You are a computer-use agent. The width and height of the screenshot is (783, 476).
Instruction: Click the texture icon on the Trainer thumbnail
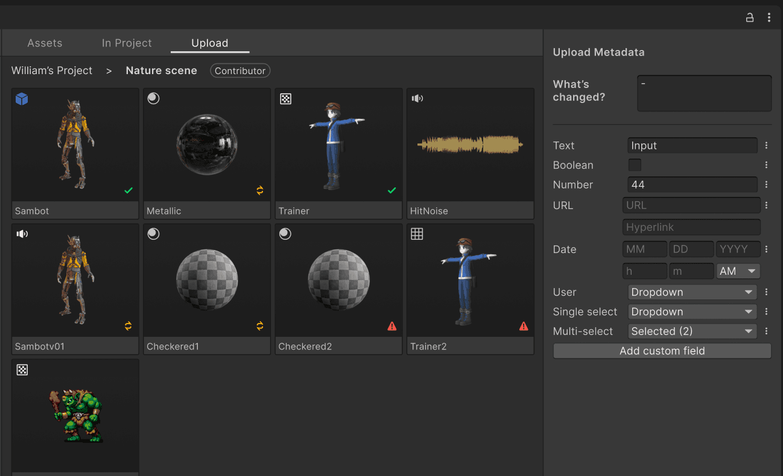pos(285,98)
